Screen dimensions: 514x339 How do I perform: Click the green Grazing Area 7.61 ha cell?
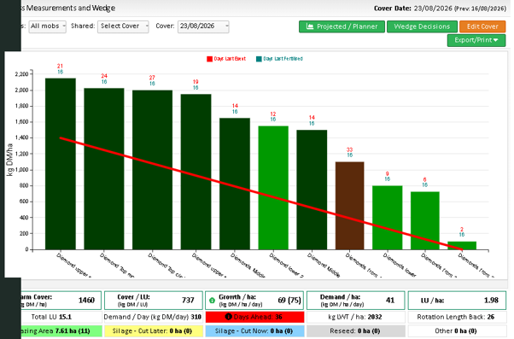[x=61, y=330]
